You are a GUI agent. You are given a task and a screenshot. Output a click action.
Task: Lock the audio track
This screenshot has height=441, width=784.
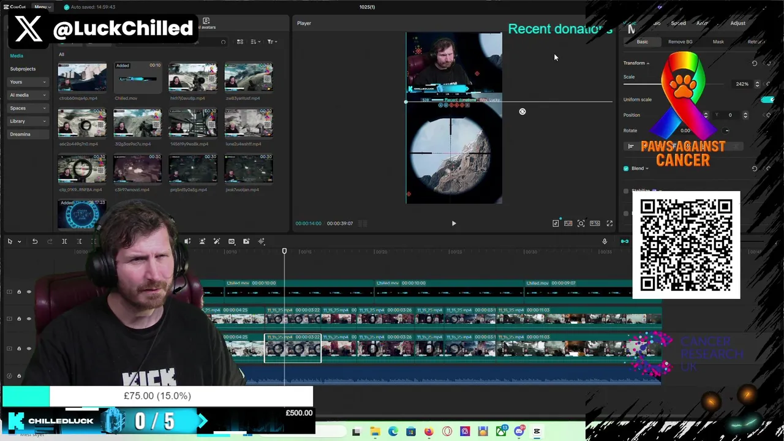coord(19,376)
